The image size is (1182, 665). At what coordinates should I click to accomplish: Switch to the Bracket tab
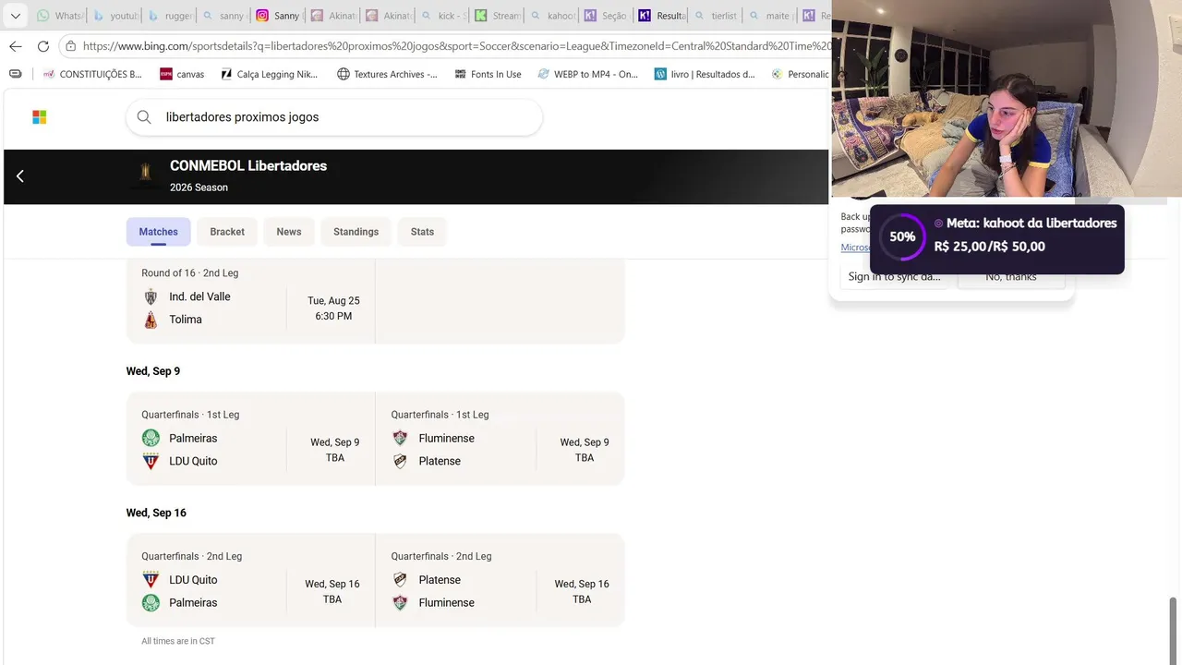(227, 232)
